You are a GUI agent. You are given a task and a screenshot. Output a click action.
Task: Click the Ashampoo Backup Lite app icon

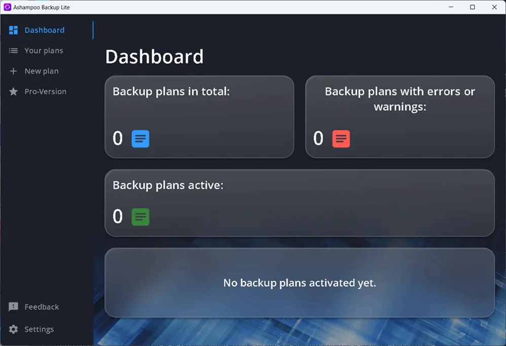[7, 7]
